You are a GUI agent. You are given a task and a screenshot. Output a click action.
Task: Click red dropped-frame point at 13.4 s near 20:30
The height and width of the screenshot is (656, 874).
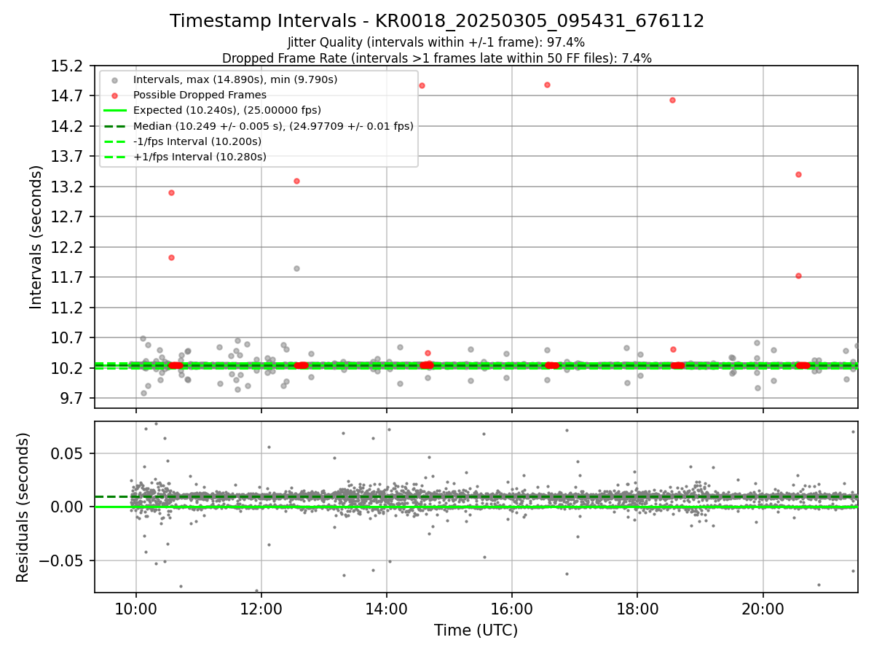tap(798, 174)
